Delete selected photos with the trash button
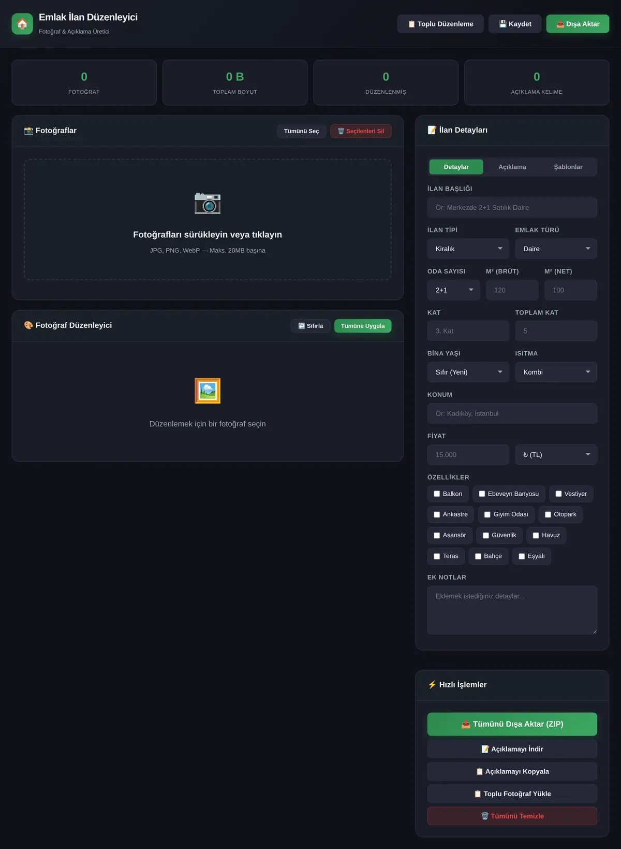This screenshot has height=849, width=621. click(361, 131)
